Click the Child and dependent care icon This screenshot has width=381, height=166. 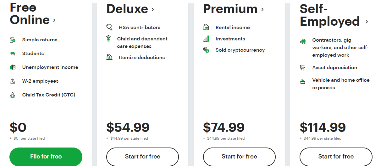[x=108, y=39]
